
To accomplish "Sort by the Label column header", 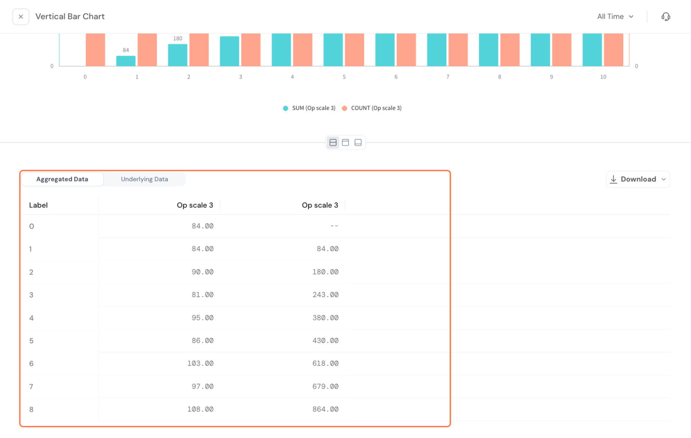I will tap(38, 205).
